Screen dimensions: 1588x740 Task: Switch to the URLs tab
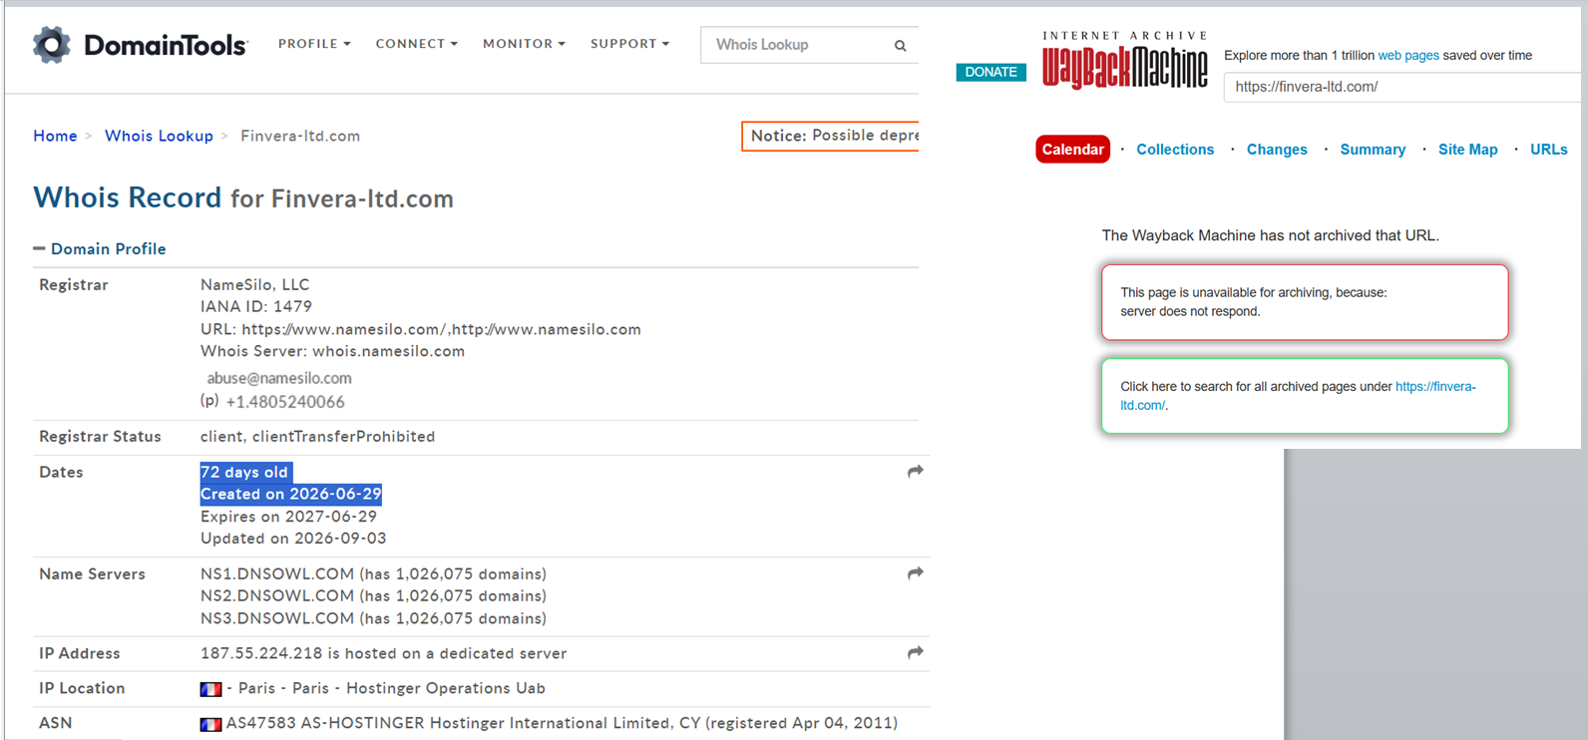(1548, 150)
